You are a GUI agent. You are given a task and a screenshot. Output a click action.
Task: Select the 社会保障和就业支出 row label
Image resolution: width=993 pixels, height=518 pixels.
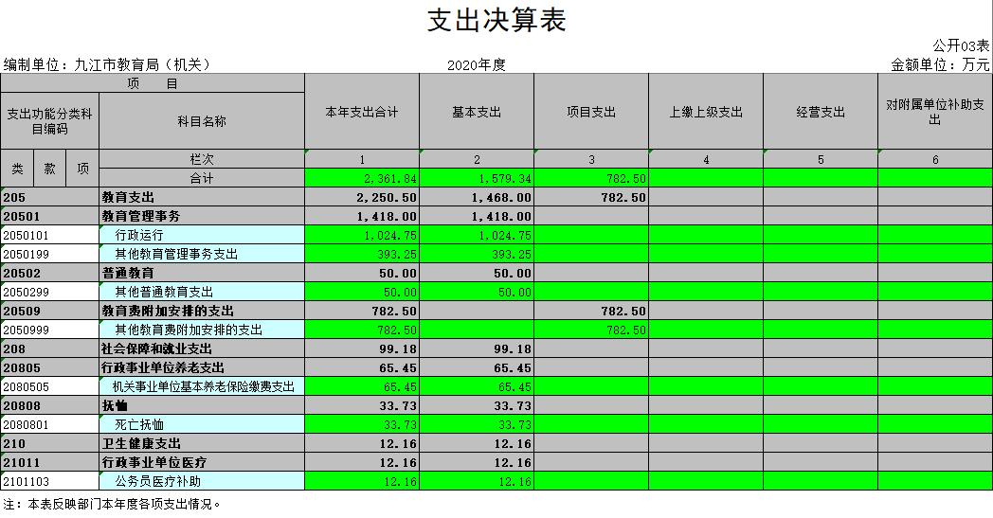157,348
